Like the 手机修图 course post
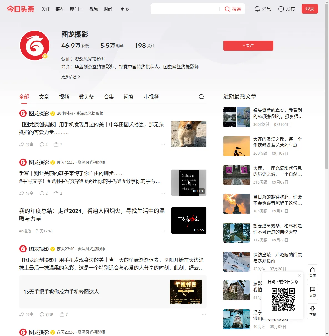329x336 pixels. tap(64, 314)
